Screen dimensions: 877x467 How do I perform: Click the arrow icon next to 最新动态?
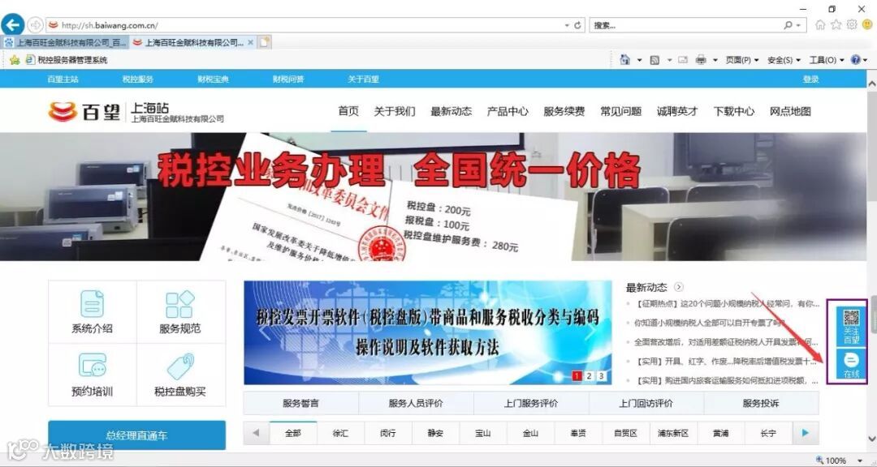click(x=678, y=287)
